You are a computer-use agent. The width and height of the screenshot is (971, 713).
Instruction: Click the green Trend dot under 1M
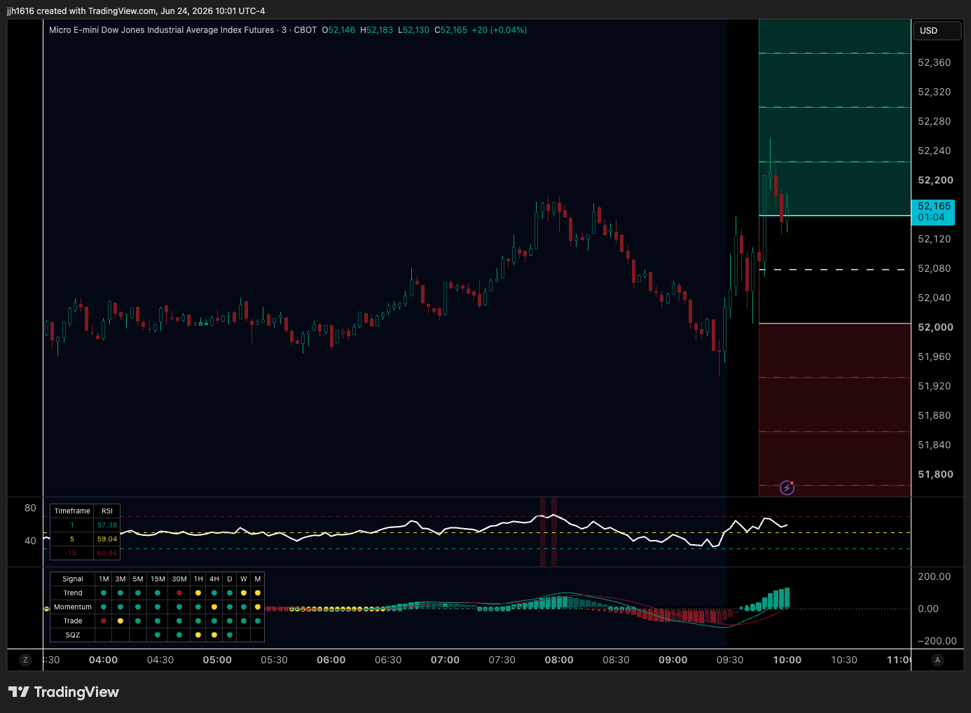click(x=104, y=593)
